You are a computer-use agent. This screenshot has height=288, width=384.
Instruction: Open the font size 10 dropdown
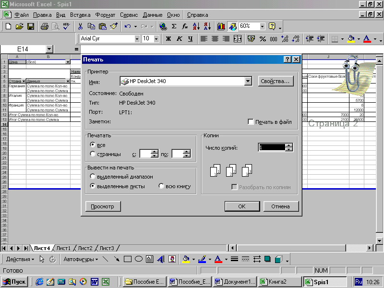pyautogui.click(x=156, y=39)
